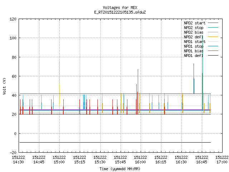229x172 pixels.
Task: Click the x-axis tick label 17:00
Action: tap(222, 162)
